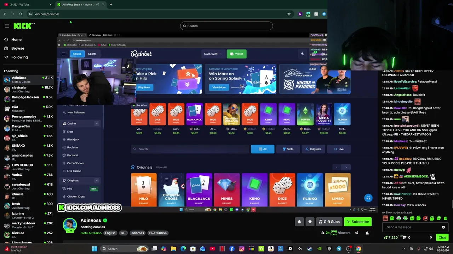Open the Rainbet Wallet button
Viewport: 453px width, 254px height.
click(x=236, y=54)
